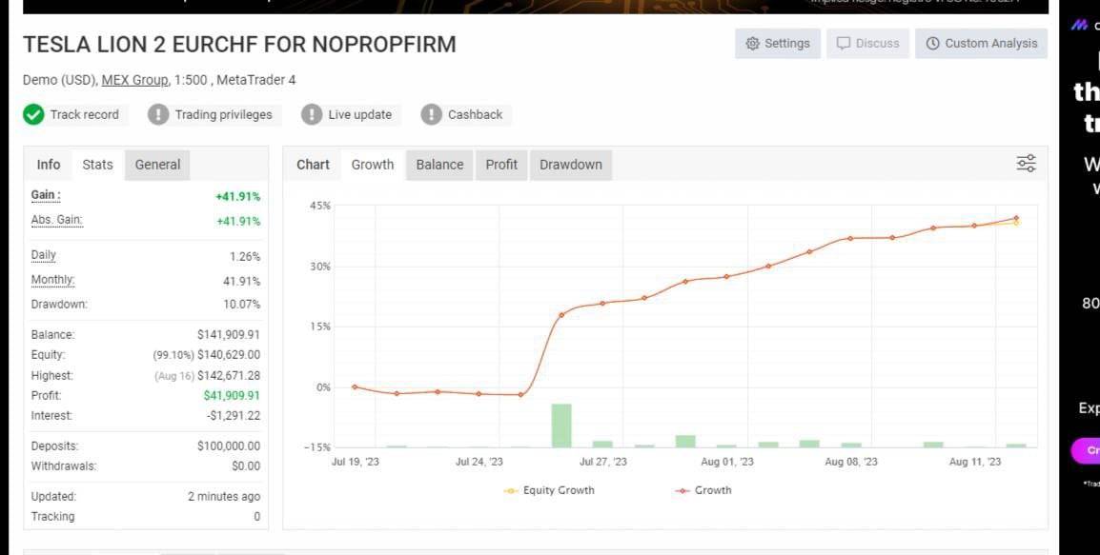Switch to the Stats tab
This screenshot has width=1100, height=555.
[x=97, y=165]
